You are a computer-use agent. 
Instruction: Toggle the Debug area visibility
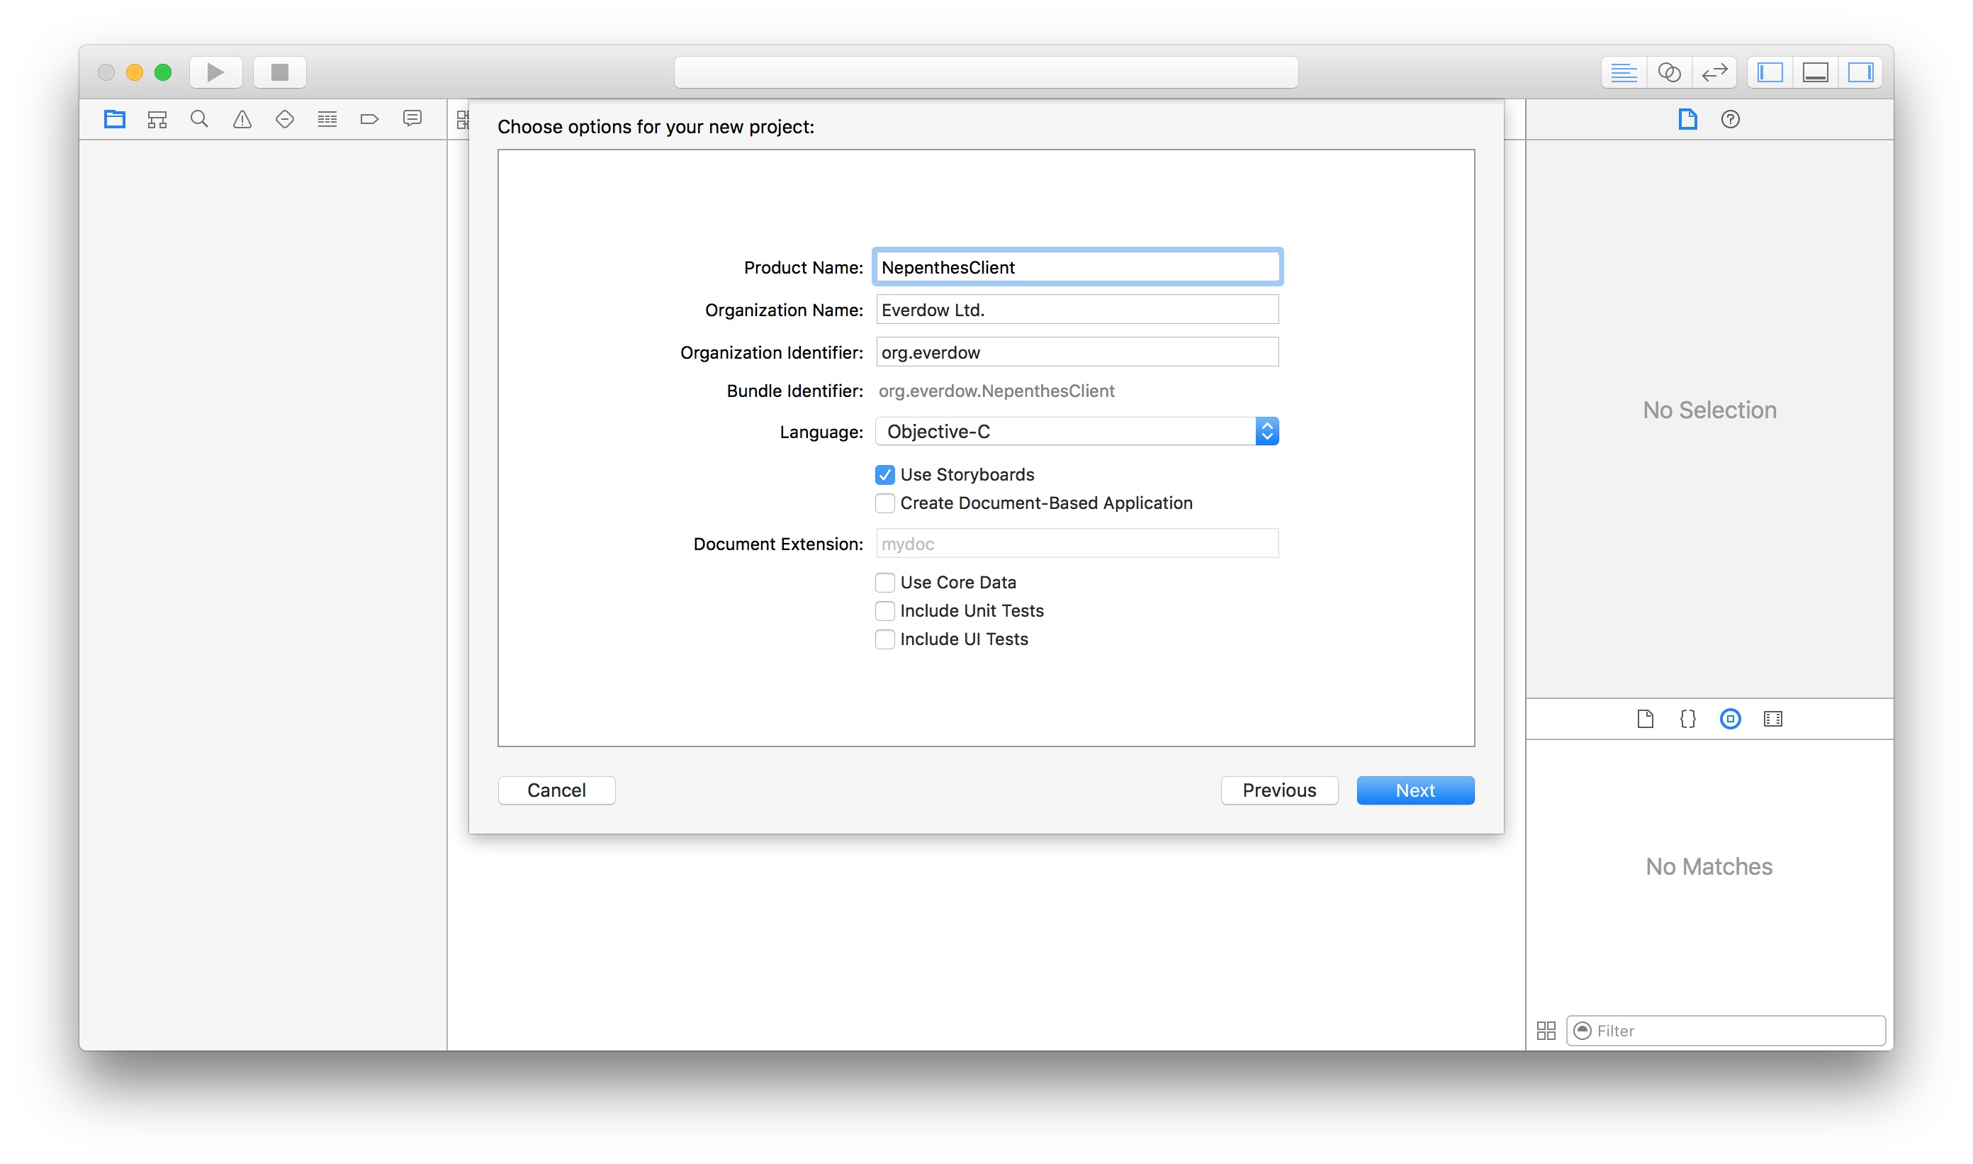tap(1816, 72)
